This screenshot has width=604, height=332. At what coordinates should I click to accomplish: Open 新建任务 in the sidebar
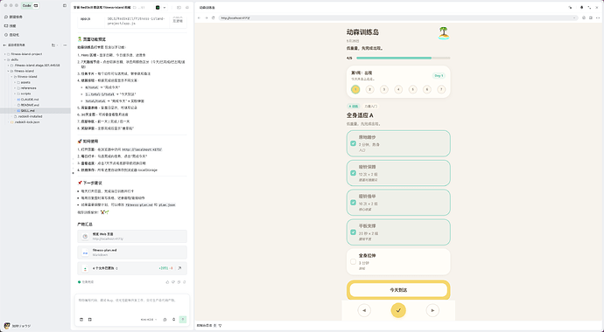(x=13, y=17)
